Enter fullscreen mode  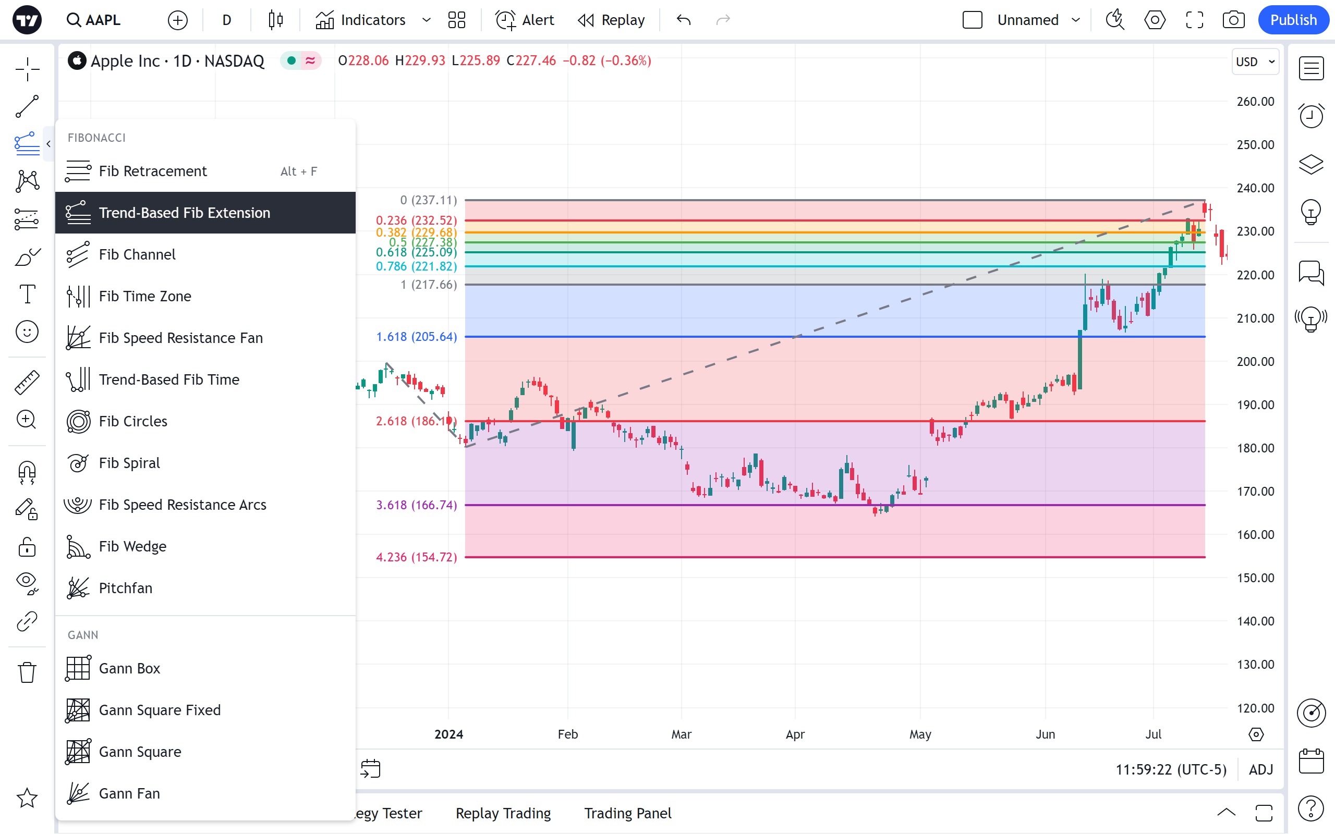[x=1194, y=20]
